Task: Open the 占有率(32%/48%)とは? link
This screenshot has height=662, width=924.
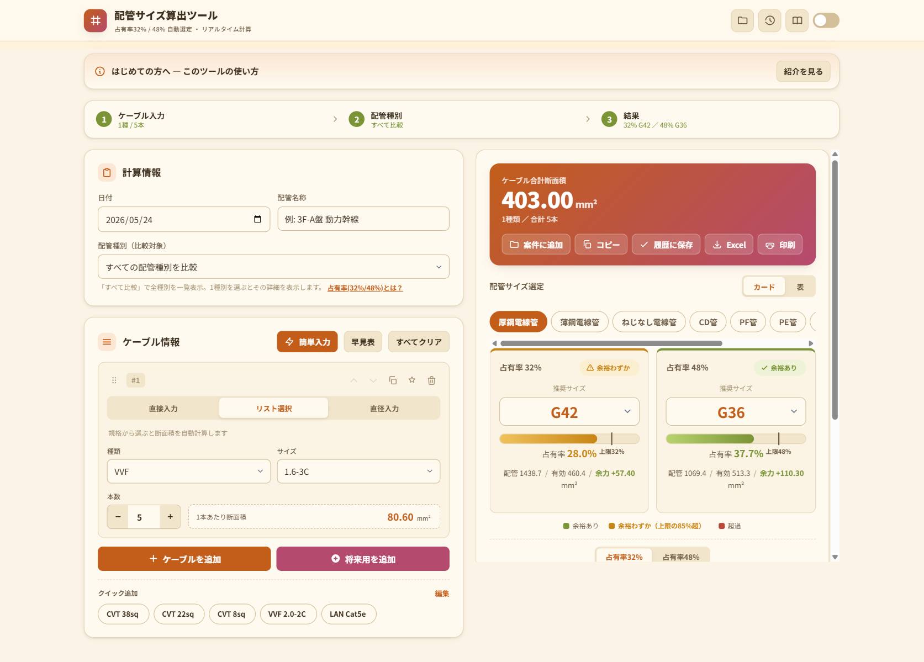Action: point(365,288)
